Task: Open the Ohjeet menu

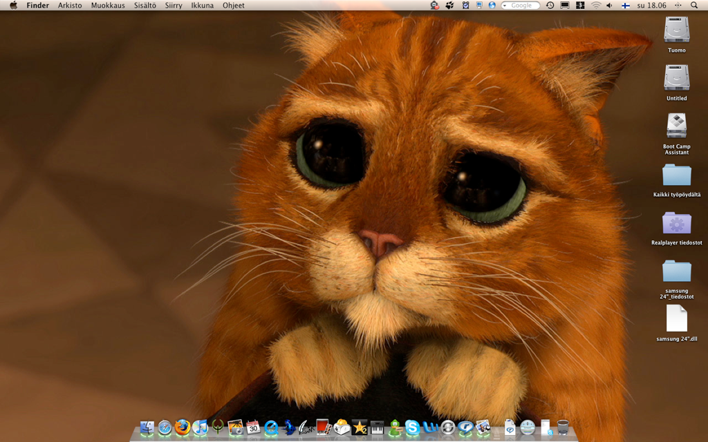Action: pos(234,6)
